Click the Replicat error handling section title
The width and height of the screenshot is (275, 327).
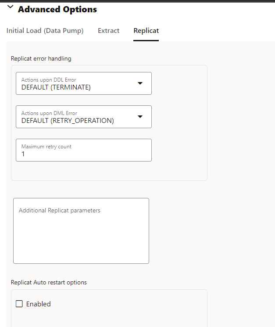click(41, 58)
